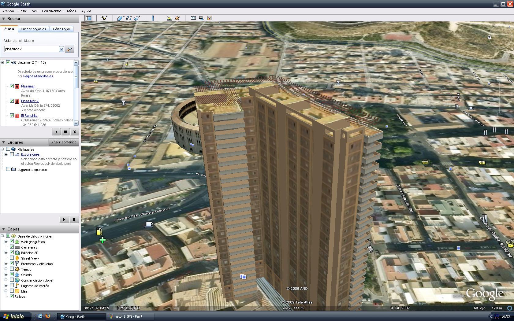Check the Lugares temporales checkbox
Viewport: 514px width, 321px height.
coord(8,169)
